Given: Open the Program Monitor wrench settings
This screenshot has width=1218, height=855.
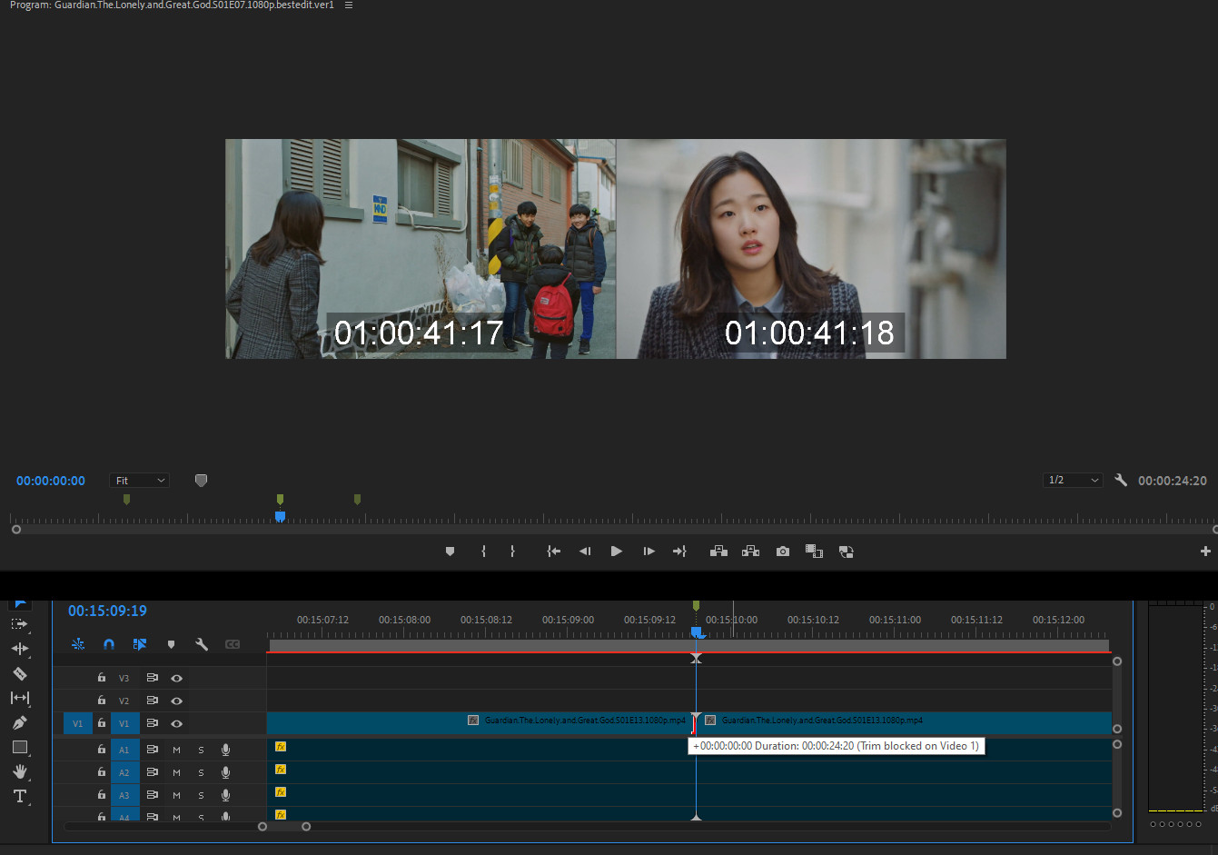Looking at the screenshot, I should pos(1121,481).
